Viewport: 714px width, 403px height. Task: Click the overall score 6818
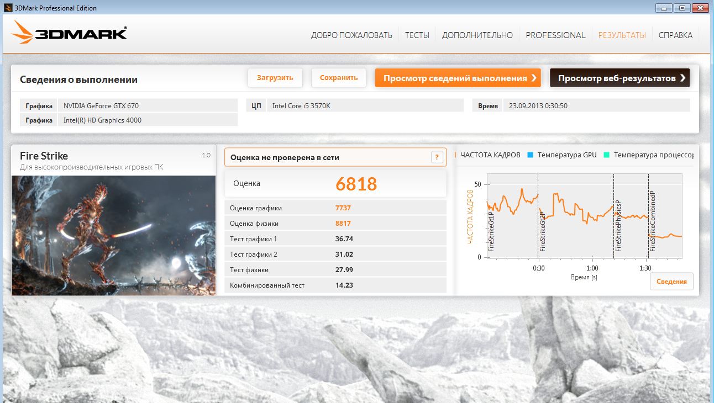pyautogui.click(x=356, y=184)
